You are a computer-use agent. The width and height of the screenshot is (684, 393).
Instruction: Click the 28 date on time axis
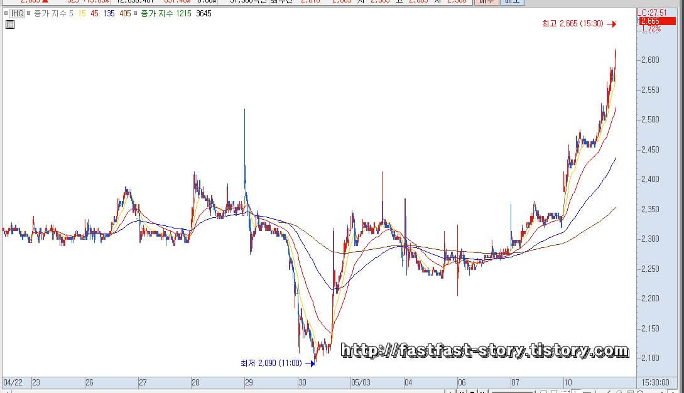195,382
